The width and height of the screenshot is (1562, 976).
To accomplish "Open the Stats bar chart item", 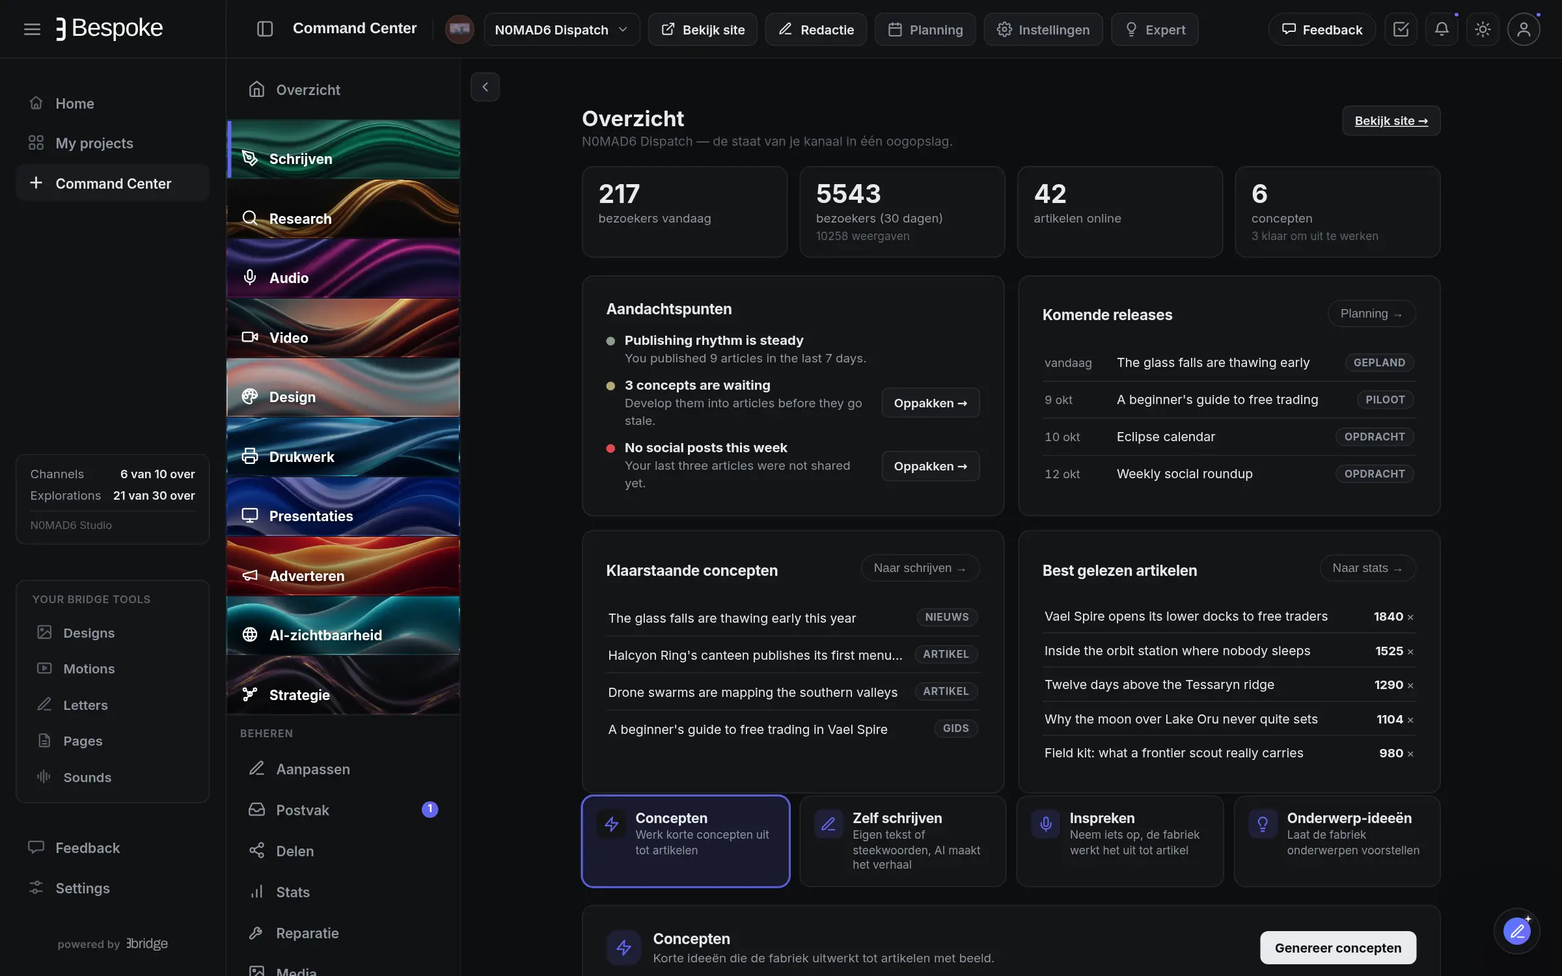I will (343, 891).
